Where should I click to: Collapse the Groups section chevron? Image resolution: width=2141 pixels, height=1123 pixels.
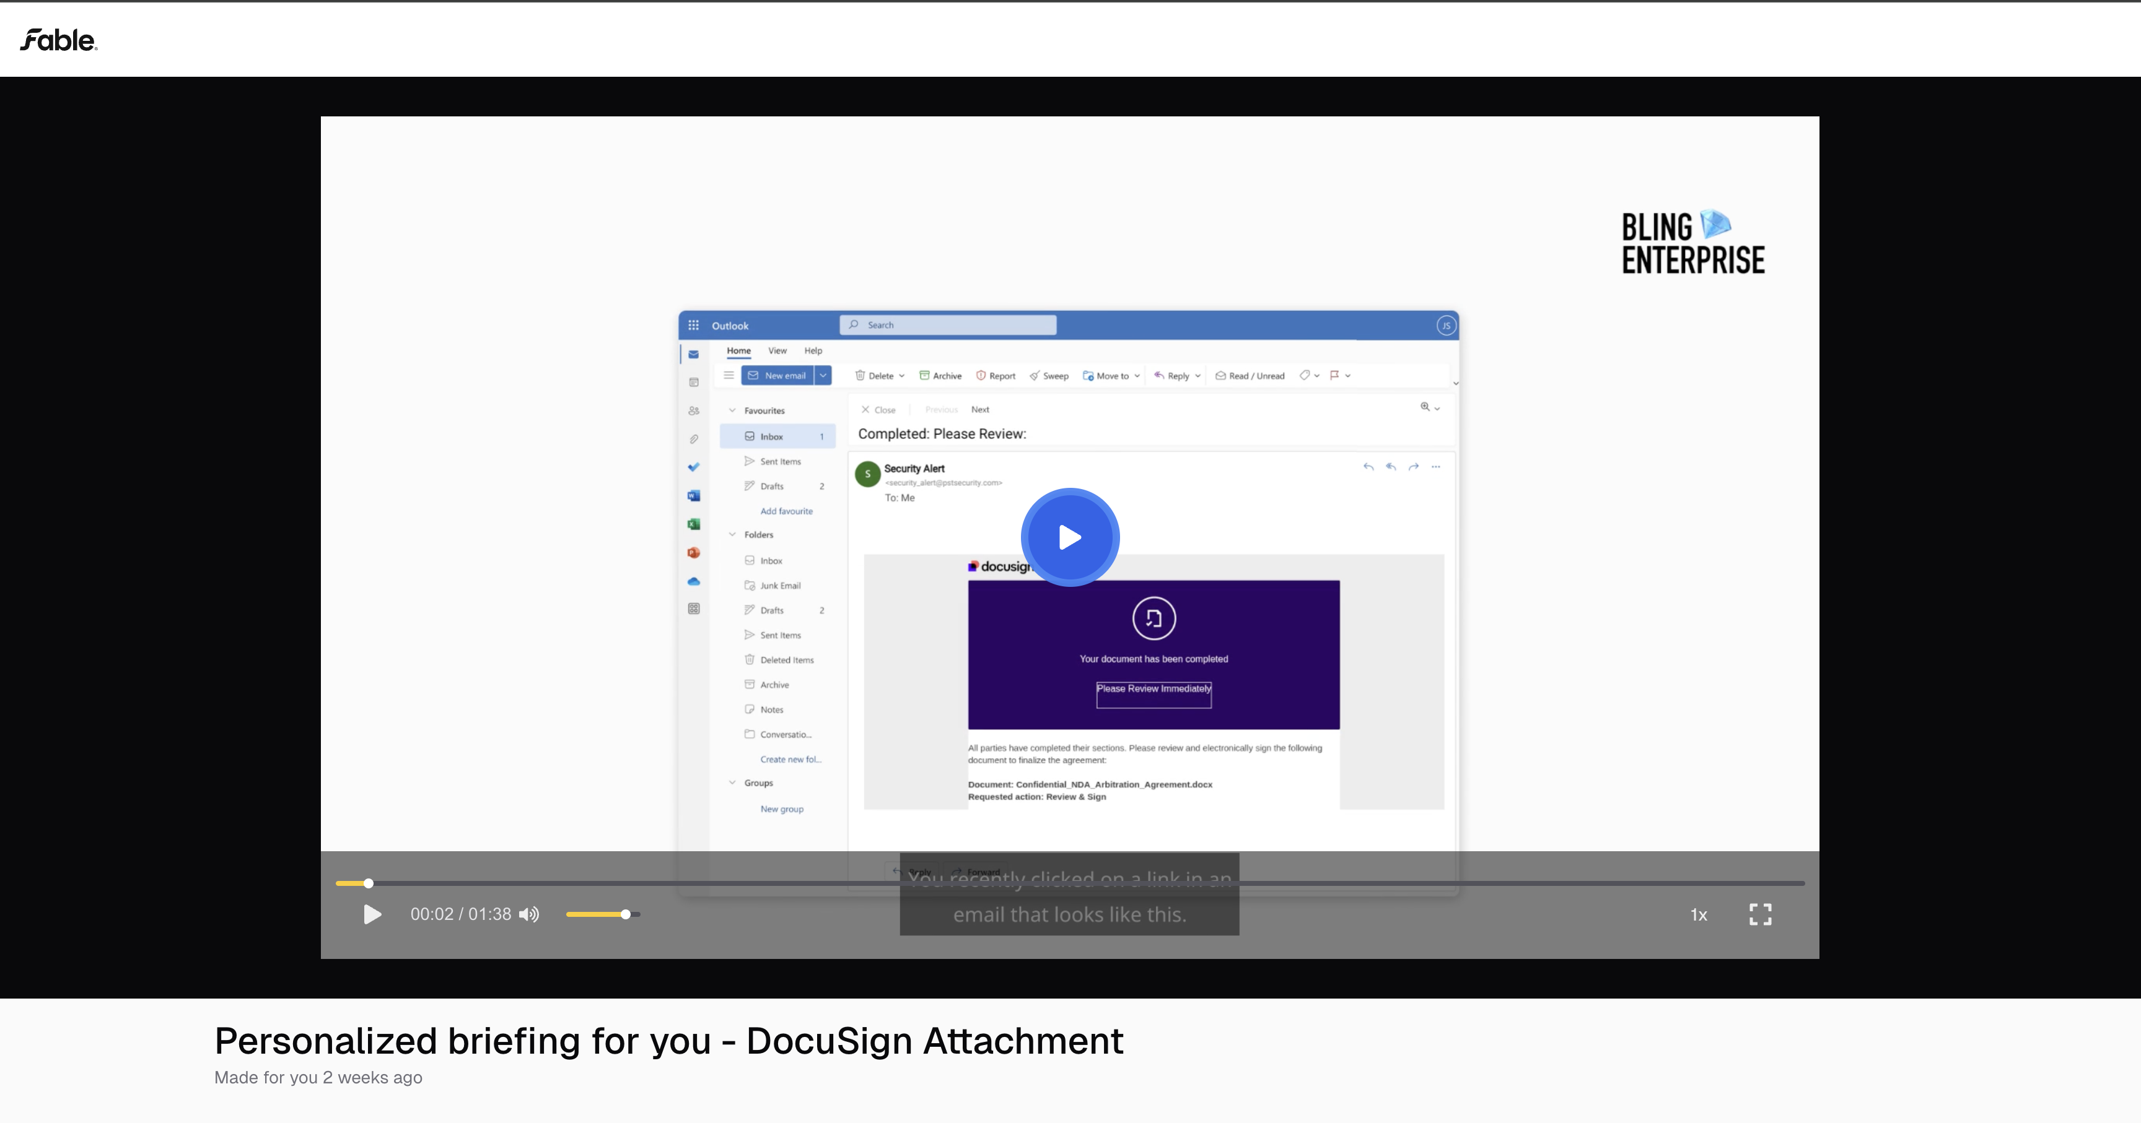pyautogui.click(x=732, y=783)
